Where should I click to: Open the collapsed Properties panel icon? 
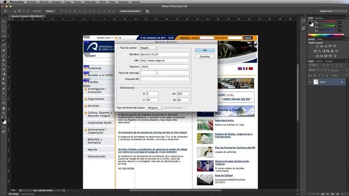tap(304, 28)
